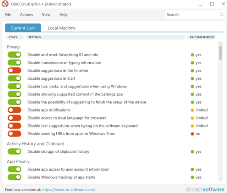Image resolution: width=227 pixels, height=193 pixels.
Task: Open the File menu
Action: [8, 15]
